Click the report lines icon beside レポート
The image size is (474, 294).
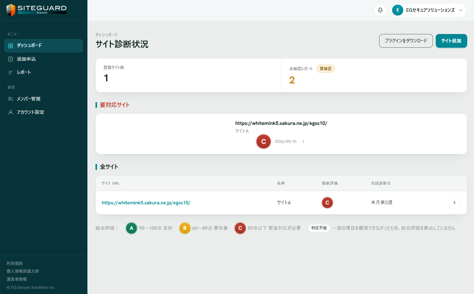11,73
